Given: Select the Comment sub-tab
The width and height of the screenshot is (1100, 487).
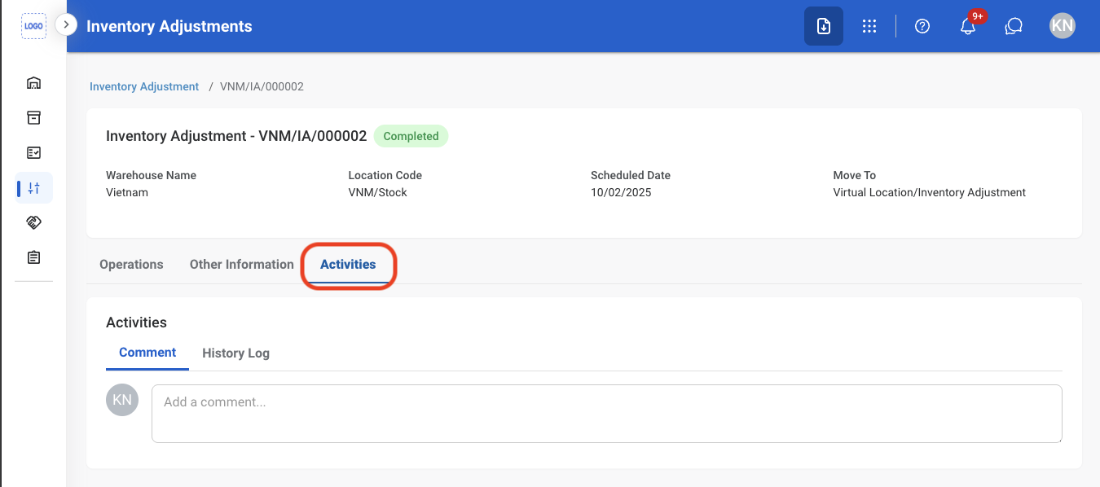Looking at the screenshot, I should (147, 353).
